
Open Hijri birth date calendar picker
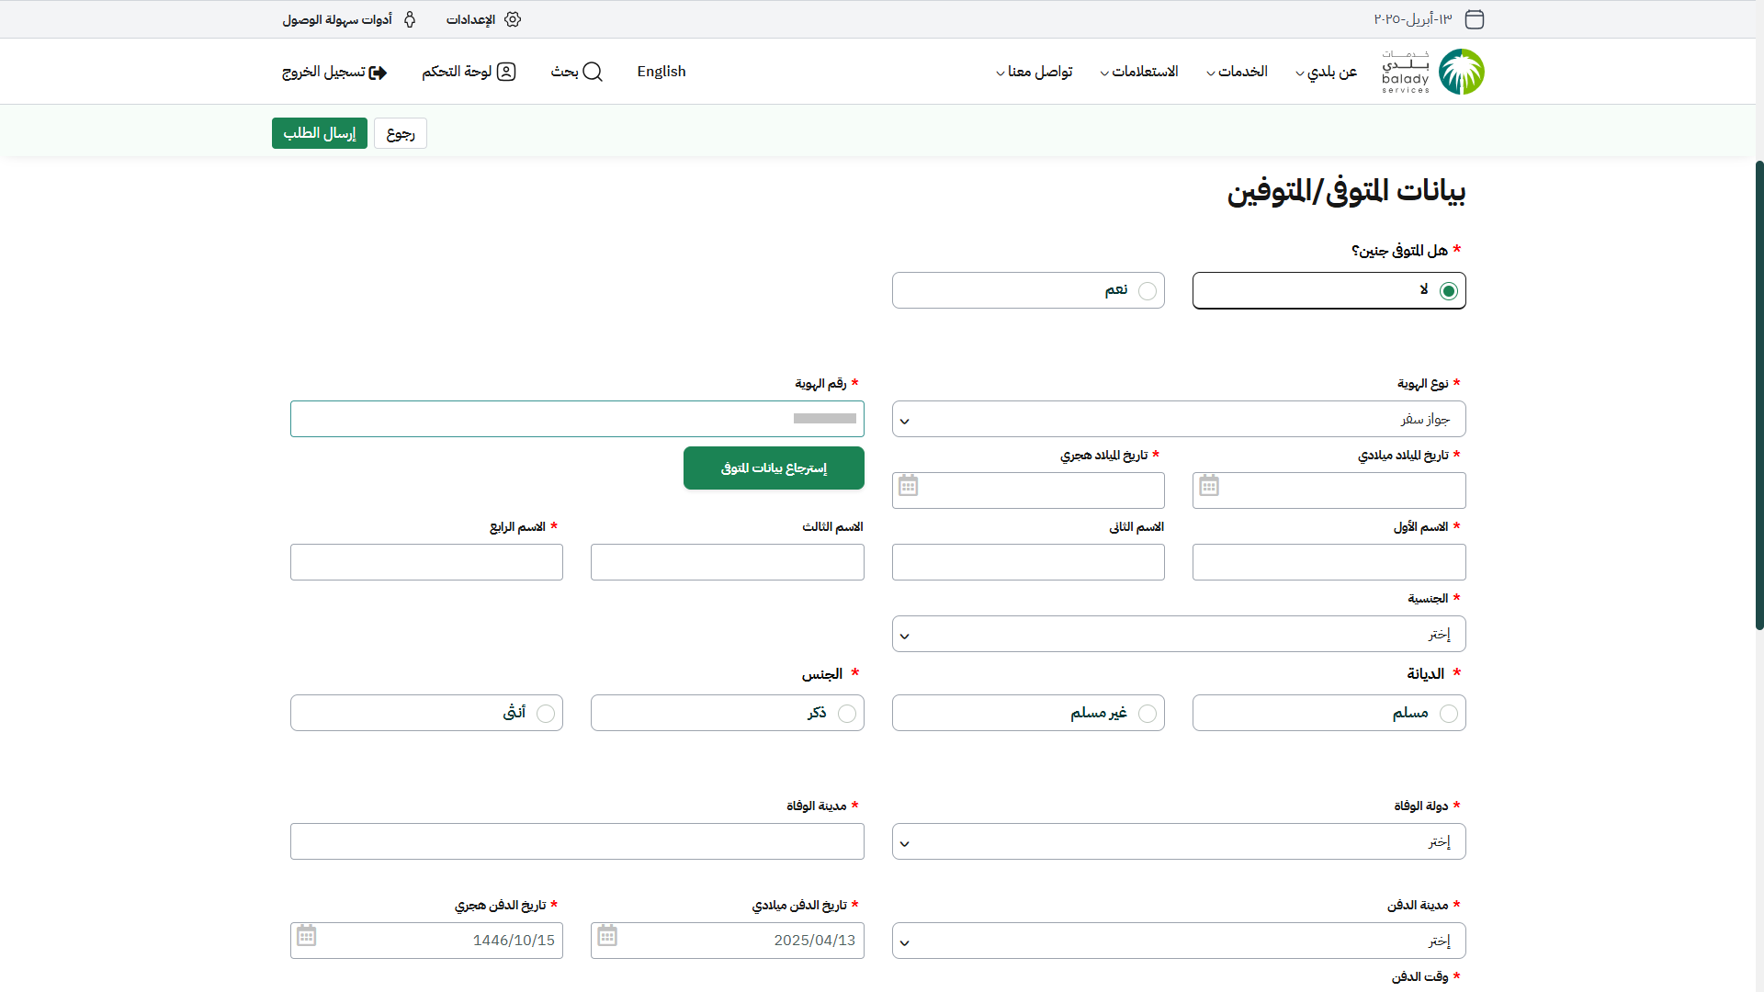(x=908, y=486)
